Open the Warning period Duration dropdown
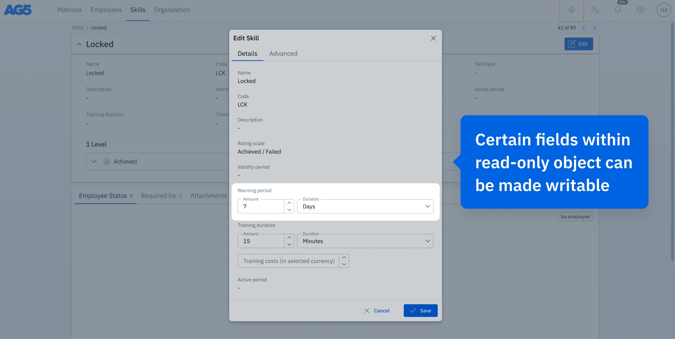 365,206
